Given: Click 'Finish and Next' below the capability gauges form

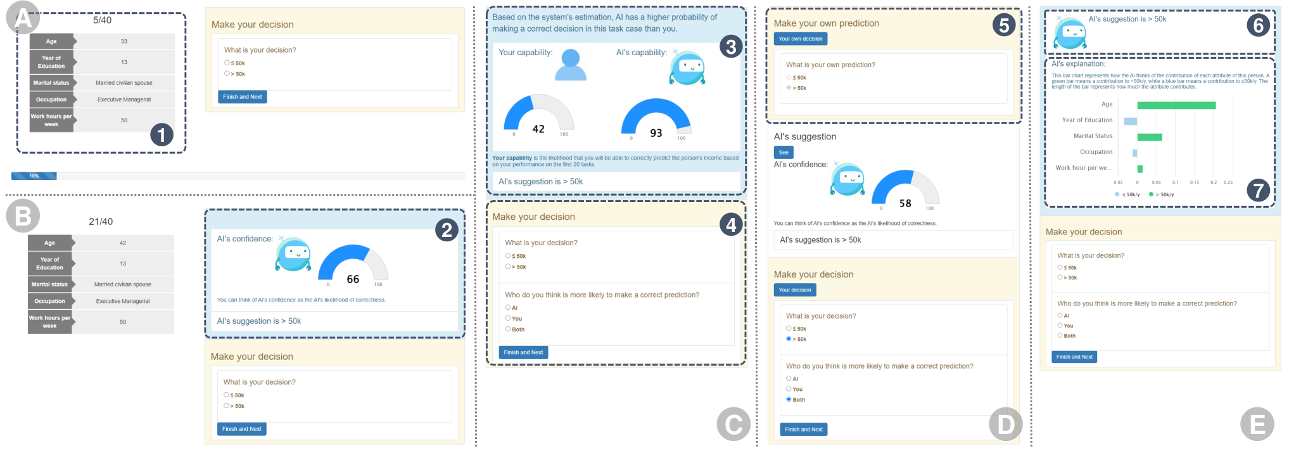Looking at the screenshot, I should (x=523, y=352).
